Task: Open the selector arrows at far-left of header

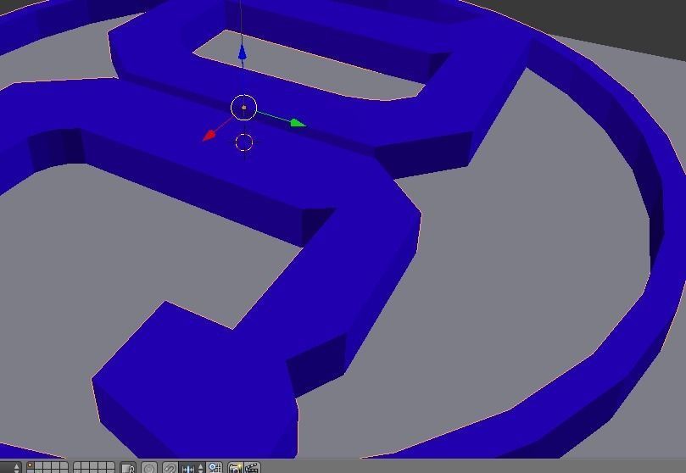Action: [15, 468]
